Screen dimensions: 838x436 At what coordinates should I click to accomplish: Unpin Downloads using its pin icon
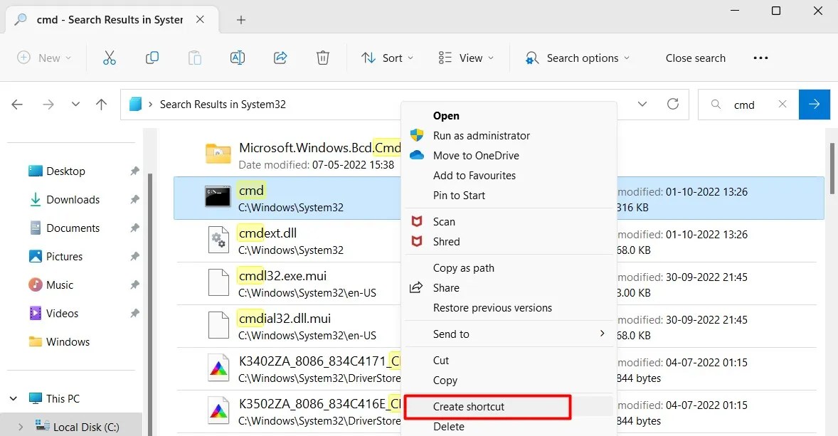pyautogui.click(x=134, y=199)
